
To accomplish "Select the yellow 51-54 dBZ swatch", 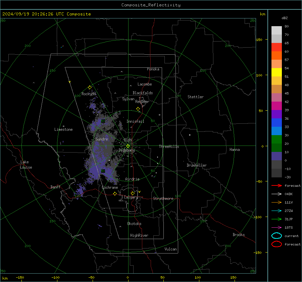I will (276, 72).
